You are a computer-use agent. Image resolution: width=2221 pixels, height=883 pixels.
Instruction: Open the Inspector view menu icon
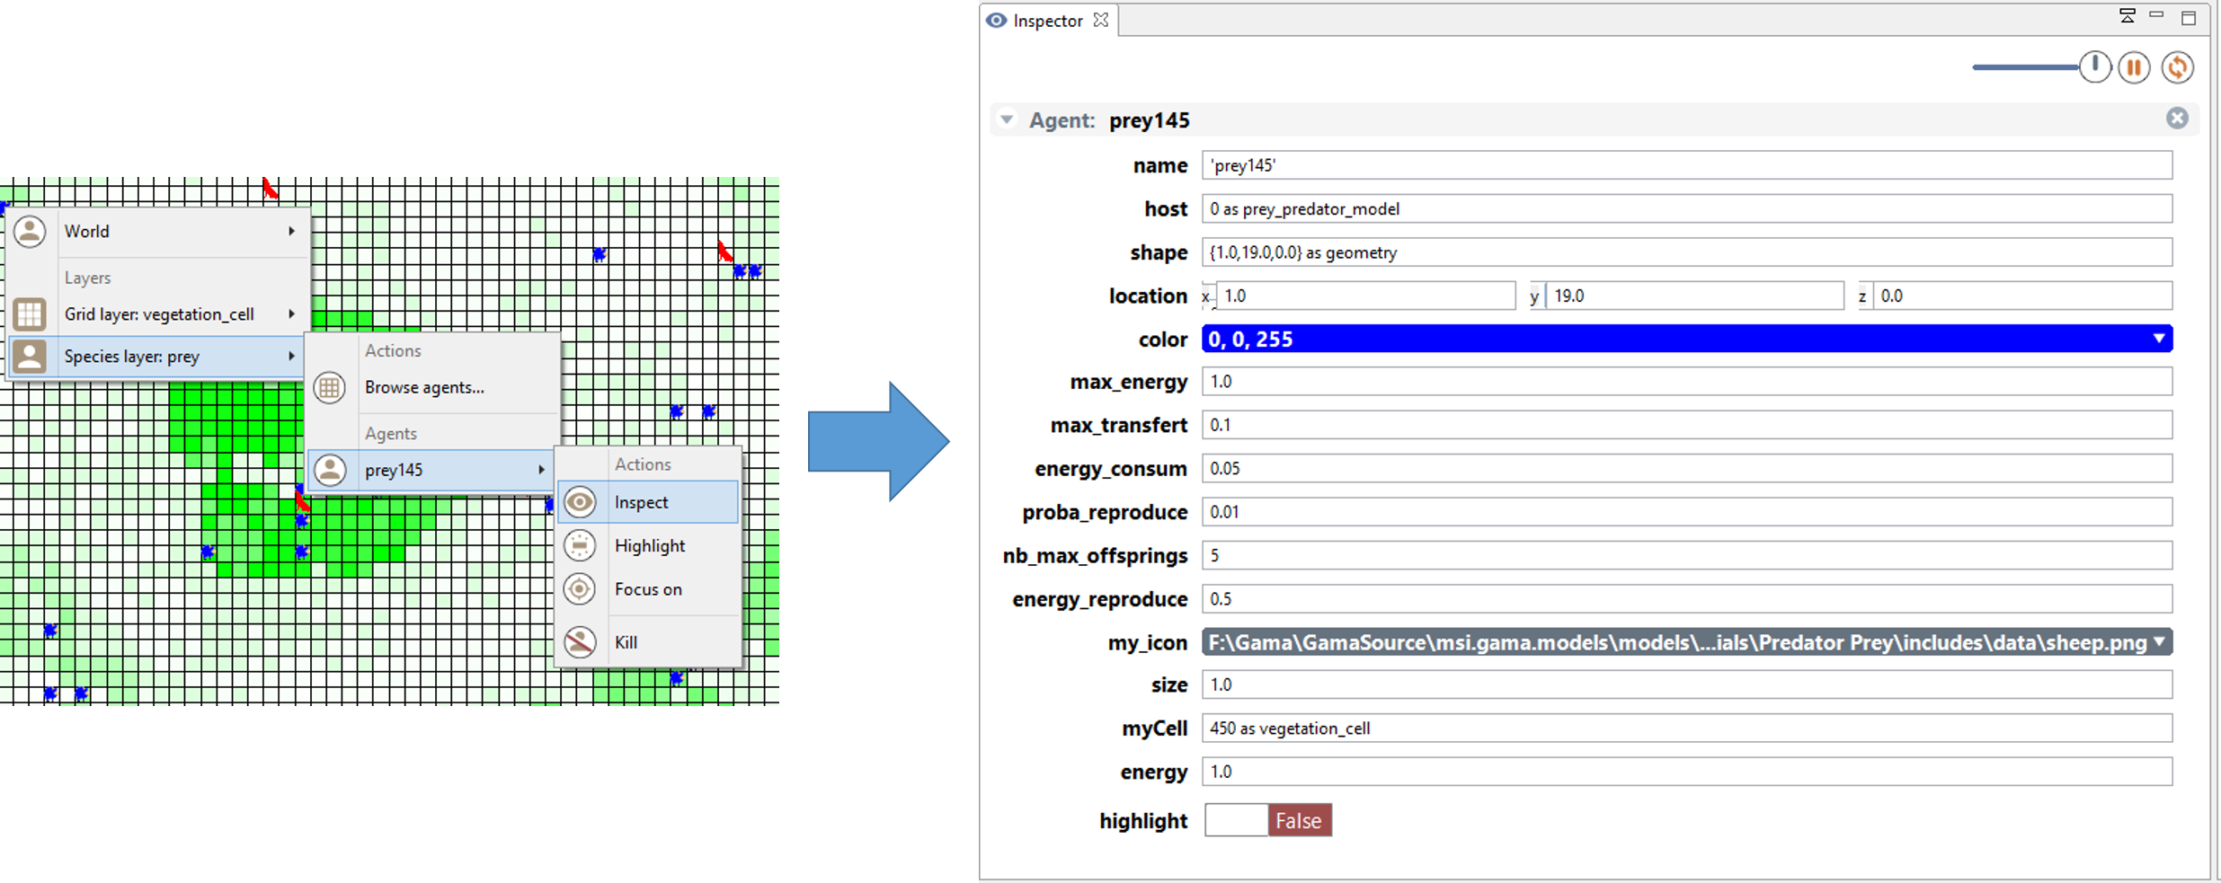click(2127, 15)
